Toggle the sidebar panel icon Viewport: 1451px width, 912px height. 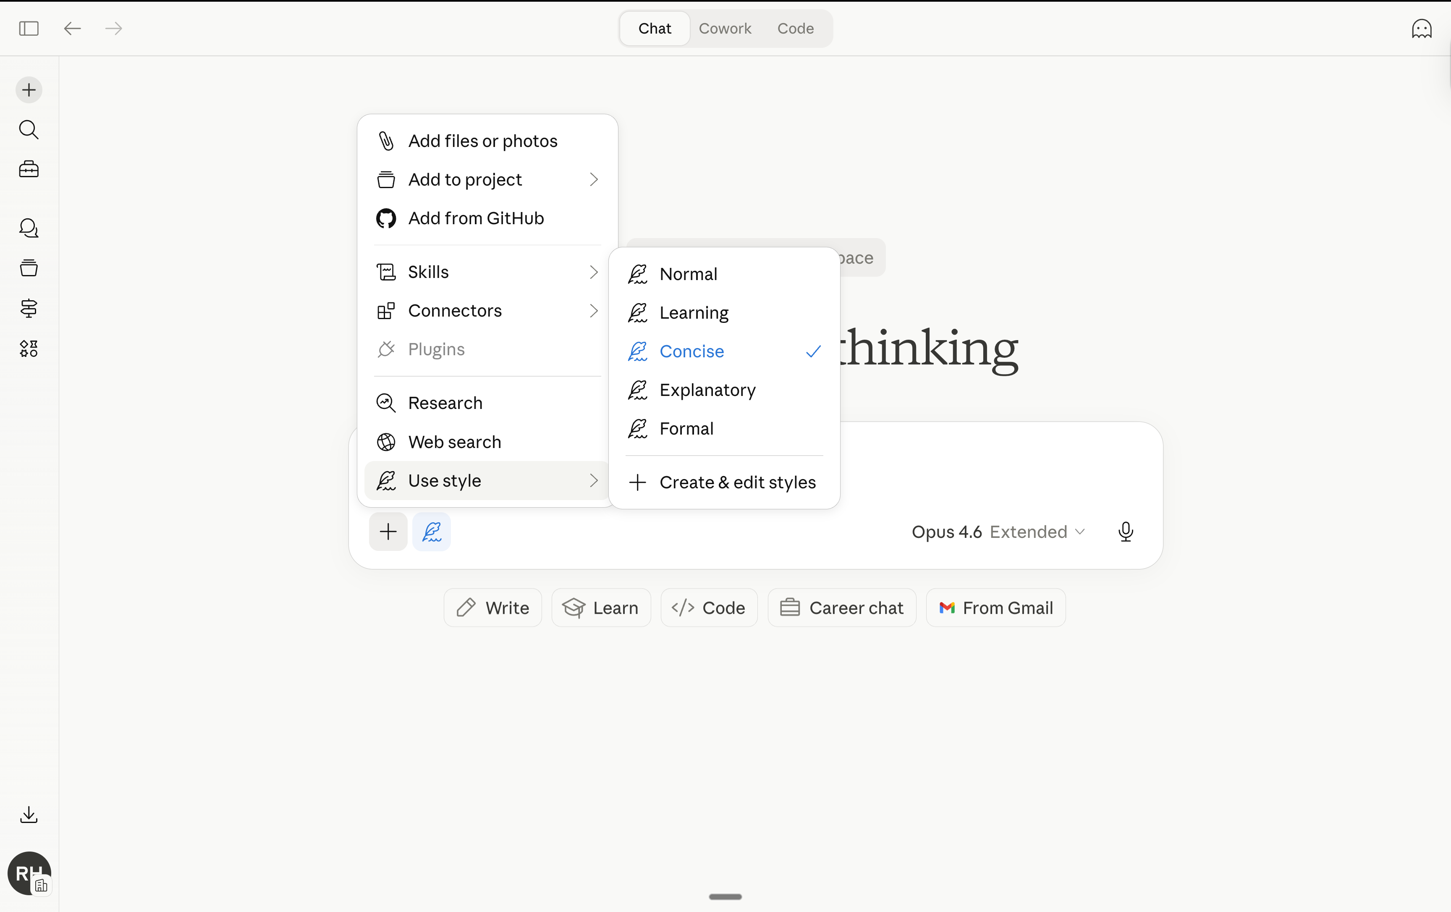click(x=28, y=28)
